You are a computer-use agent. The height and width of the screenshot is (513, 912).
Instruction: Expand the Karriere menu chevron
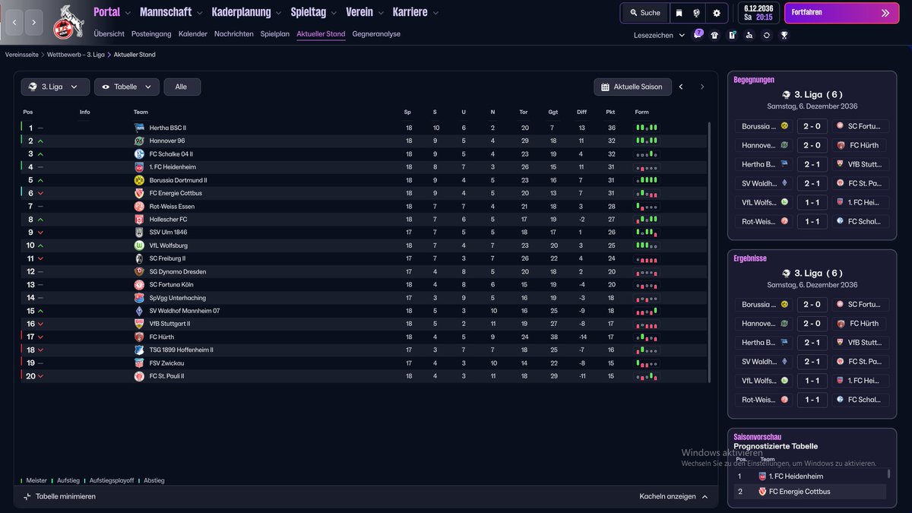point(434,13)
